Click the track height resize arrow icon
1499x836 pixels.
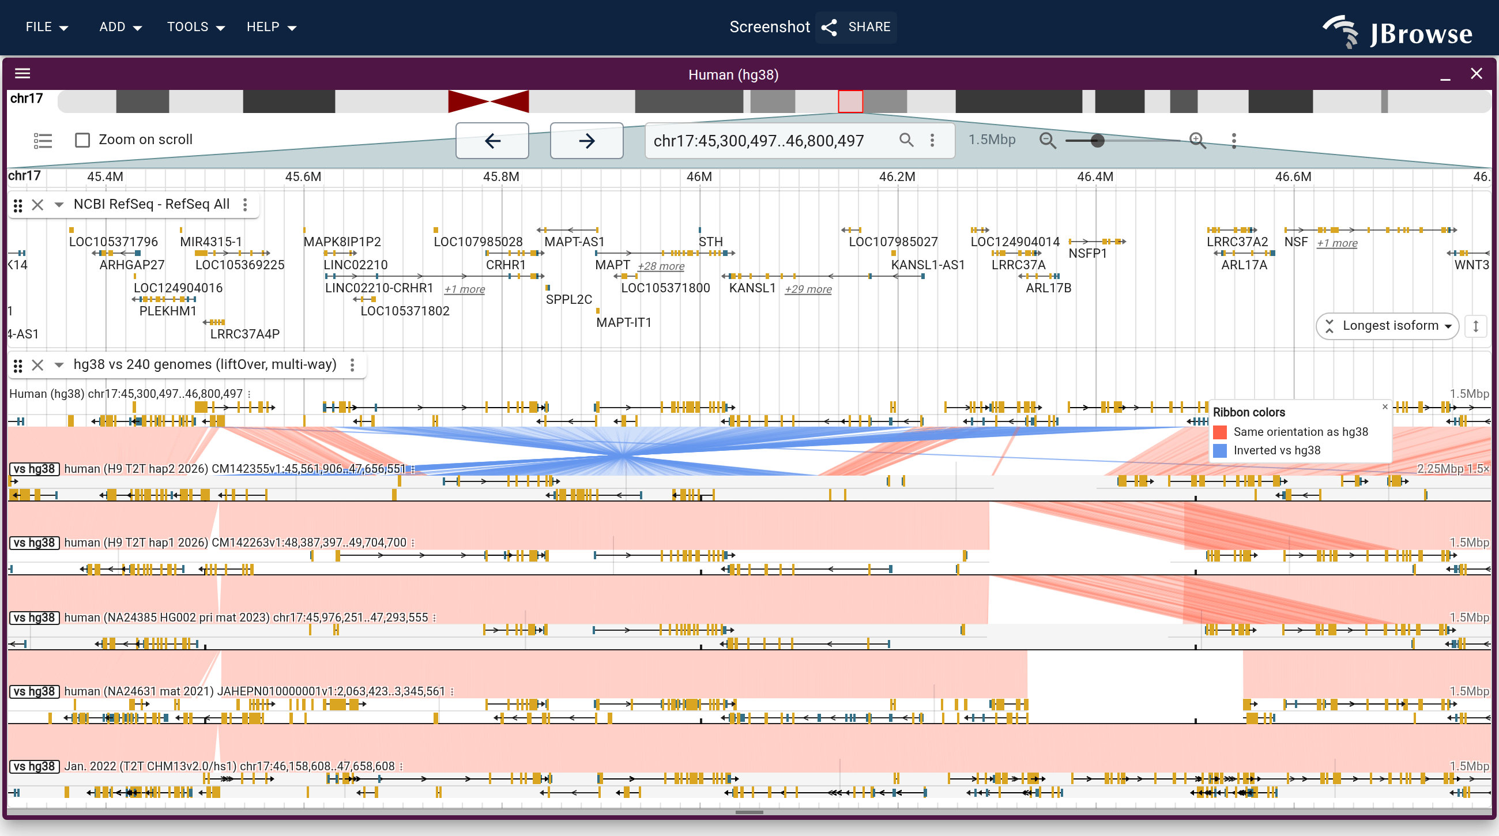(x=1476, y=326)
